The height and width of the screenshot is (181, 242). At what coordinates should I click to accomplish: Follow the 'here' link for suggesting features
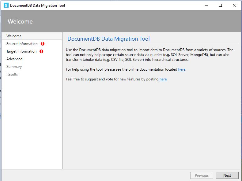(163, 79)
